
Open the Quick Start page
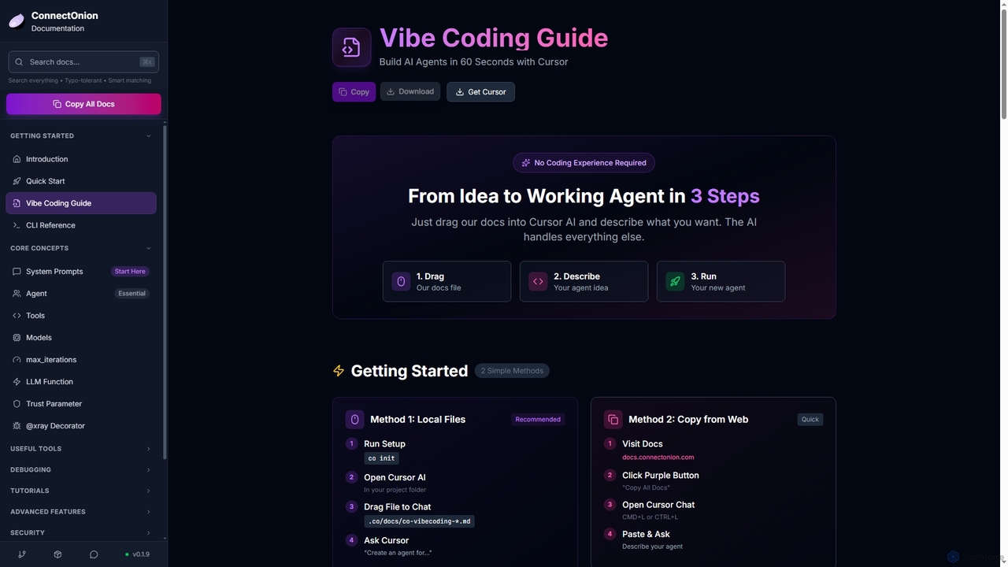pos(80,181)
